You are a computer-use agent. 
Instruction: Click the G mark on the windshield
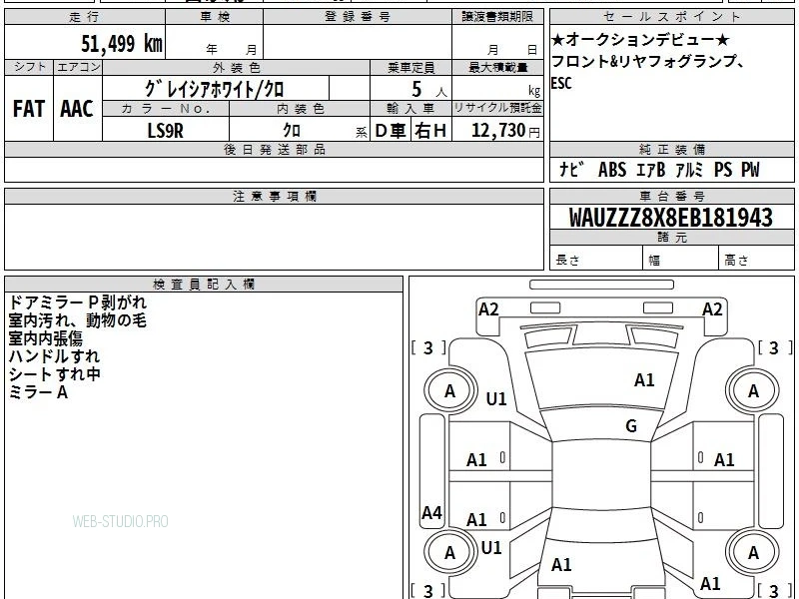pyautogui.click(x=631, y=426)
